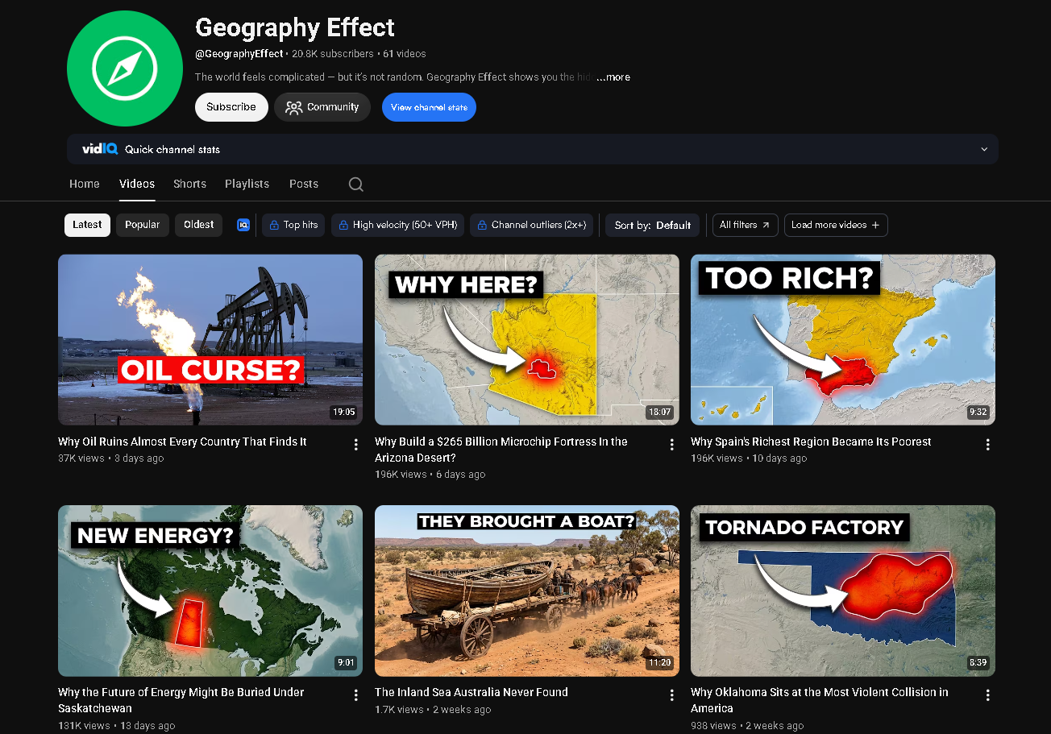Open the WHY HERE? Arizona thumbnail
Viewport: 1051px width, 734px height.
[527, 339]
